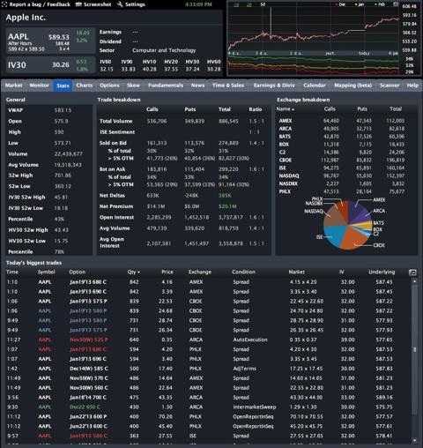
Task: Click the Total Volume row in Trade breakdown
Action: pos(183,121)
